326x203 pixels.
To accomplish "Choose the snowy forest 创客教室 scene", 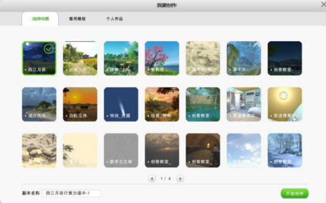I will (x=285, y=150).
